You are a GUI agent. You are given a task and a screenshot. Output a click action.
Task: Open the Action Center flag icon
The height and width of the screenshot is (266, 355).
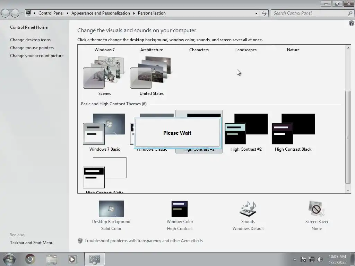click(303, 259)
